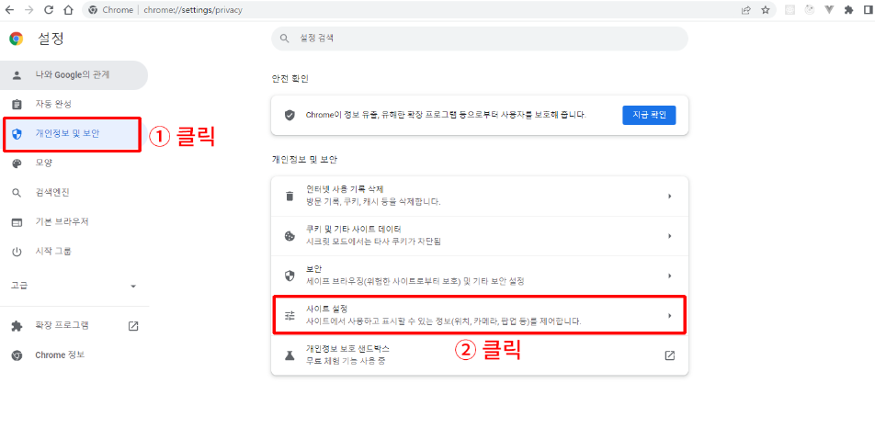
Task: Open arrow for 쿠키 및 기타 사이트 데이터
Action: pyautogui.click(x=670, y=236)
